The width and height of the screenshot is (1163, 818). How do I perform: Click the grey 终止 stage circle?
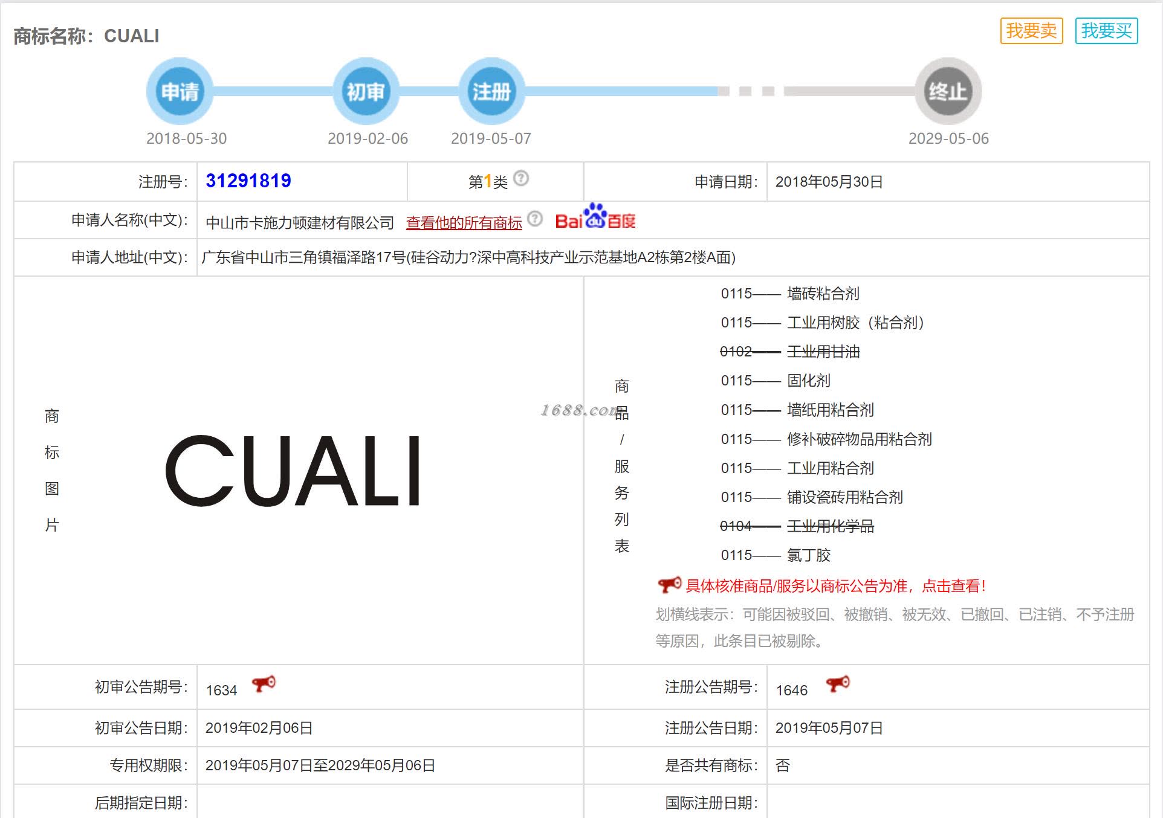tap(948, 91)
